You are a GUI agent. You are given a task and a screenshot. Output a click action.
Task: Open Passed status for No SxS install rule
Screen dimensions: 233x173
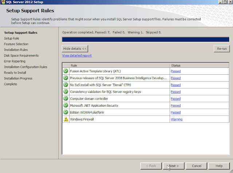175,85
